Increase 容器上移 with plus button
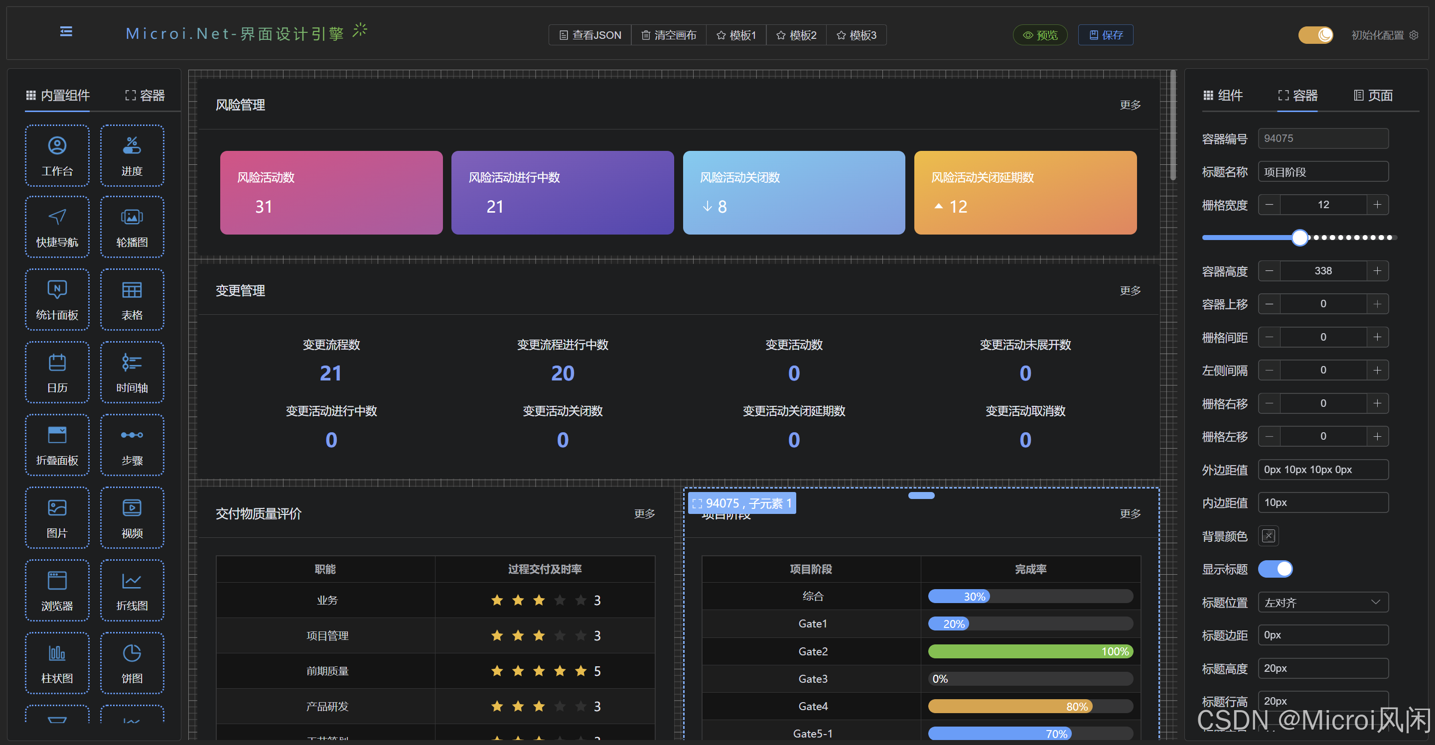 coord(1377,304)
